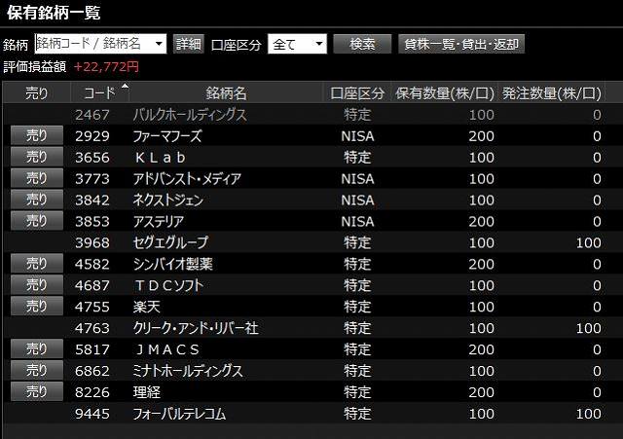
Task: Open the 口座区分 全て dropdown
Action: tap(297, 44)
